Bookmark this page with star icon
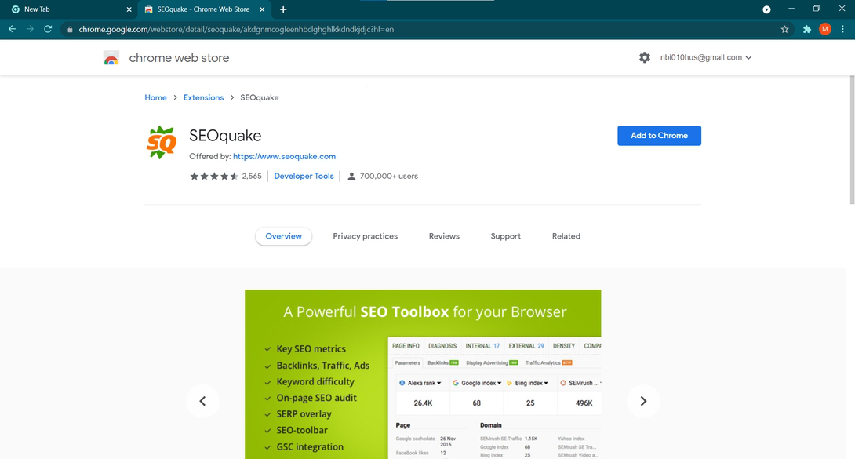The height and width of the screenshot is (459, 855). click(x=784, y=30)
